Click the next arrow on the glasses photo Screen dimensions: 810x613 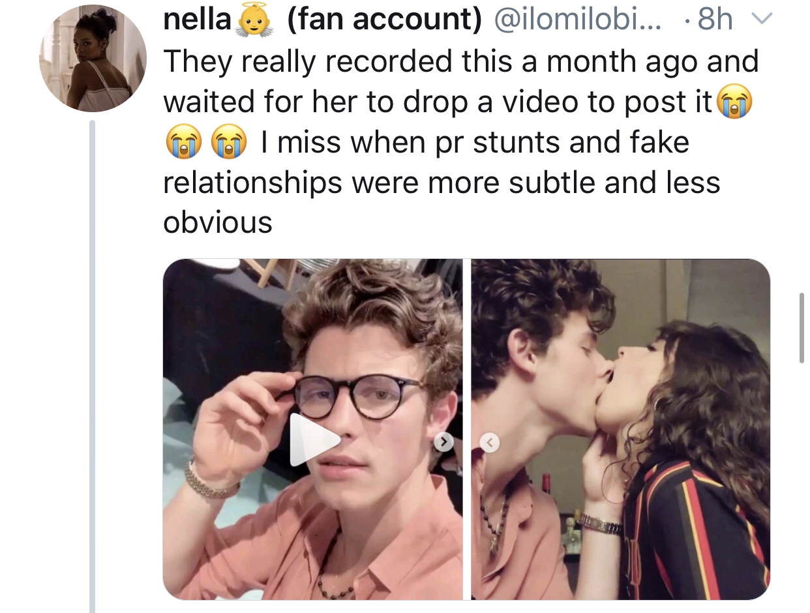443,443
